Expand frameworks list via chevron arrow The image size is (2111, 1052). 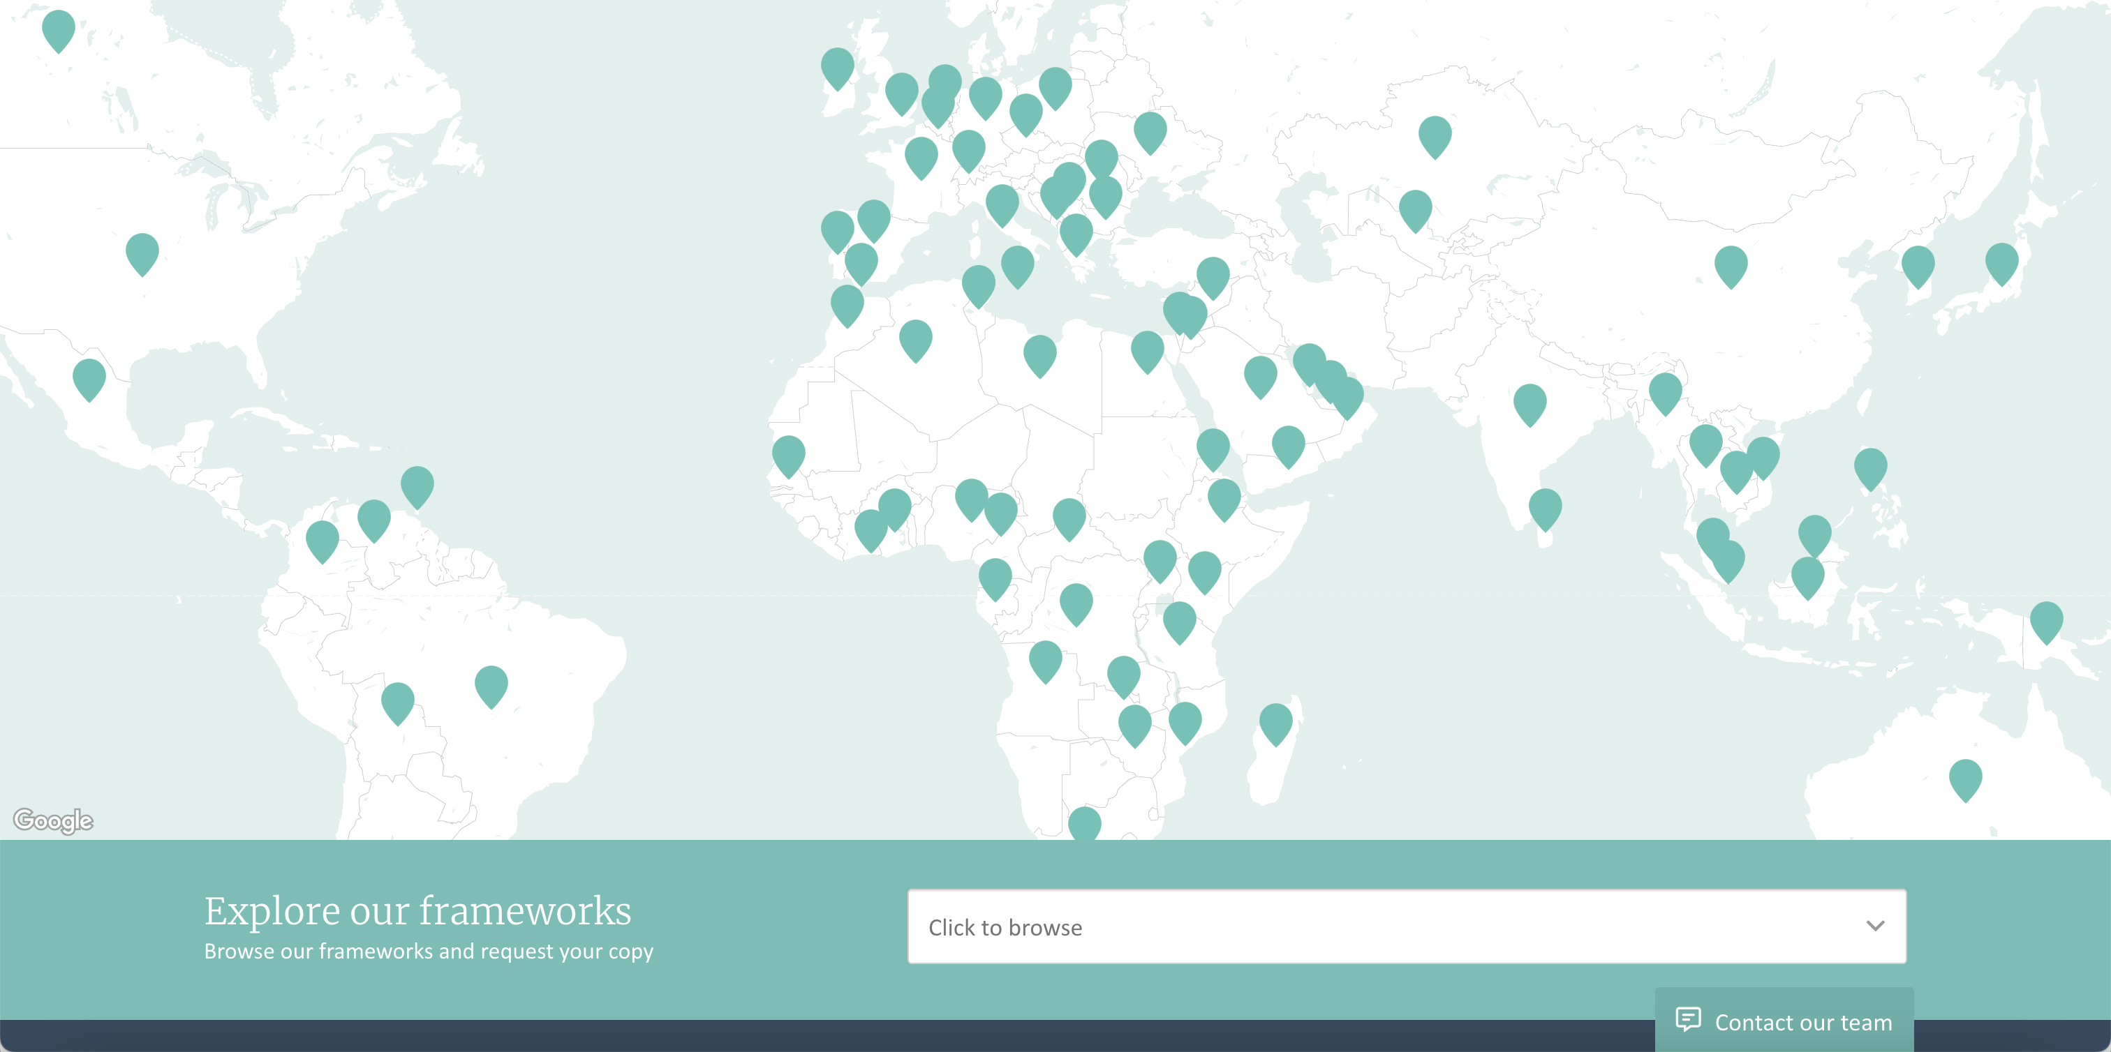point(1875,926)
